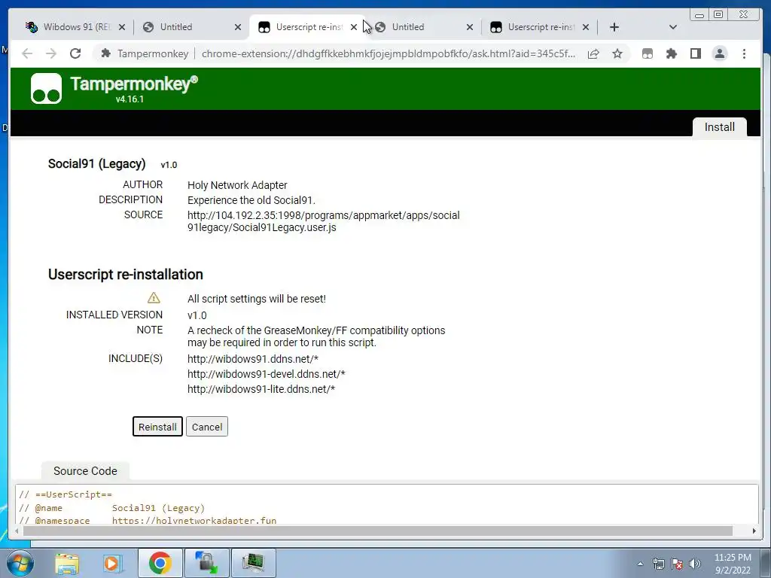
Task: Open the Chrome profile menu
Action: coord(719,53)
